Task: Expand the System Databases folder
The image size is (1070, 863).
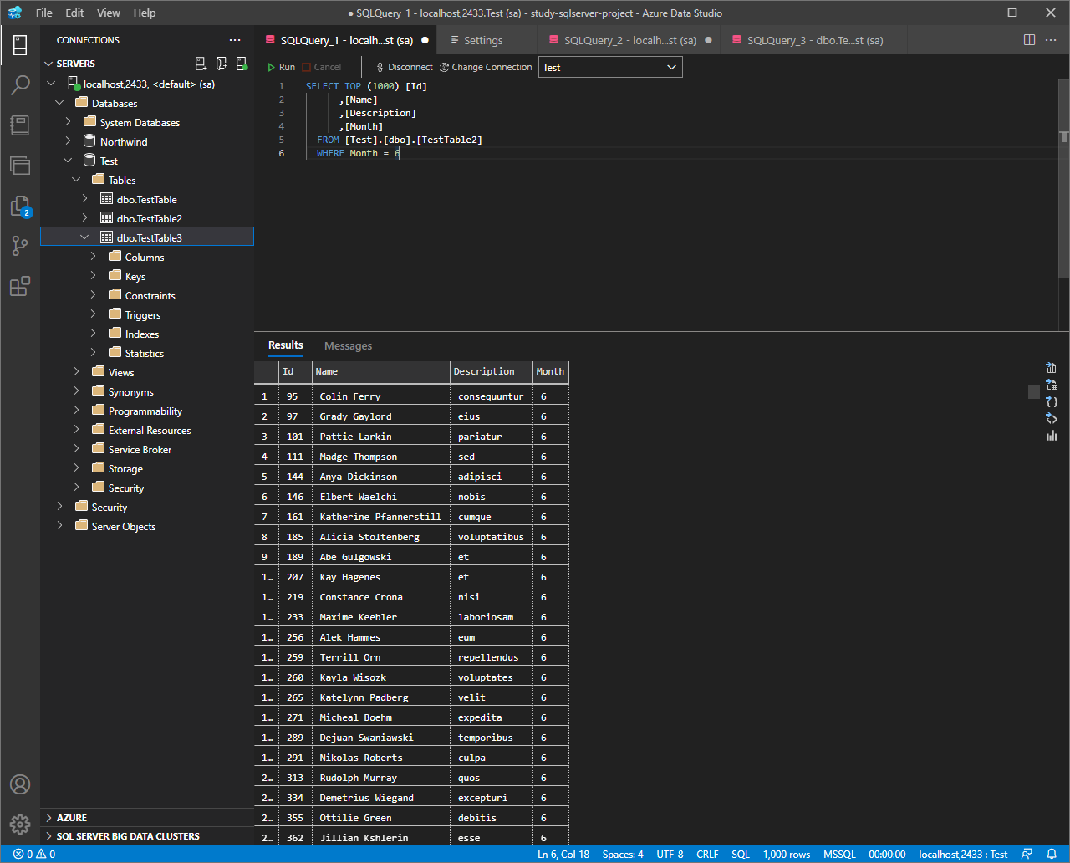Action: point(69,122)
